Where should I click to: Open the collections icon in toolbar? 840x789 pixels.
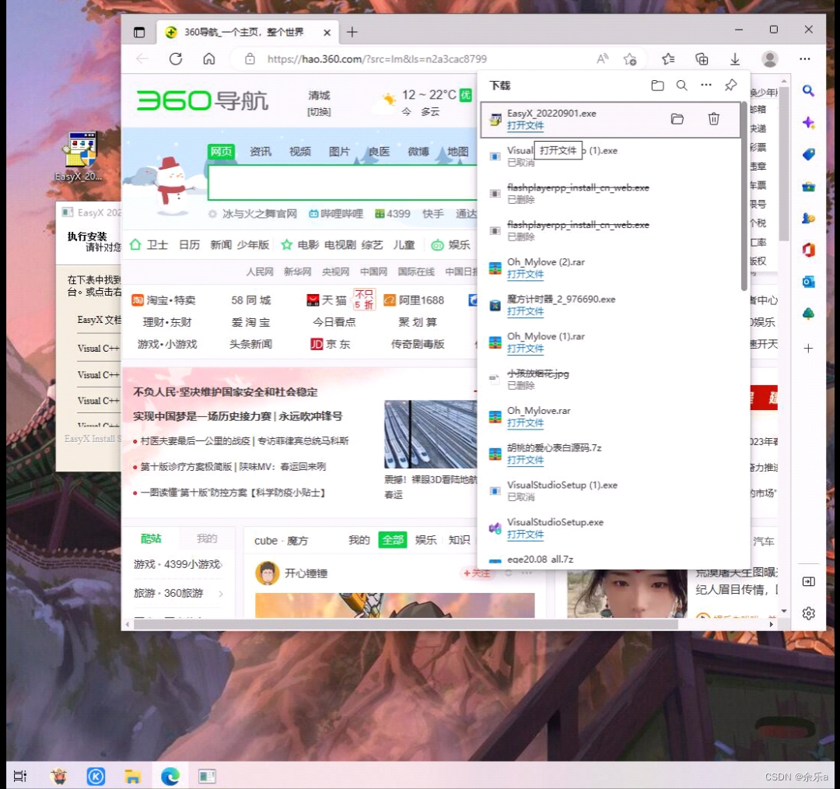click(702, 58)
